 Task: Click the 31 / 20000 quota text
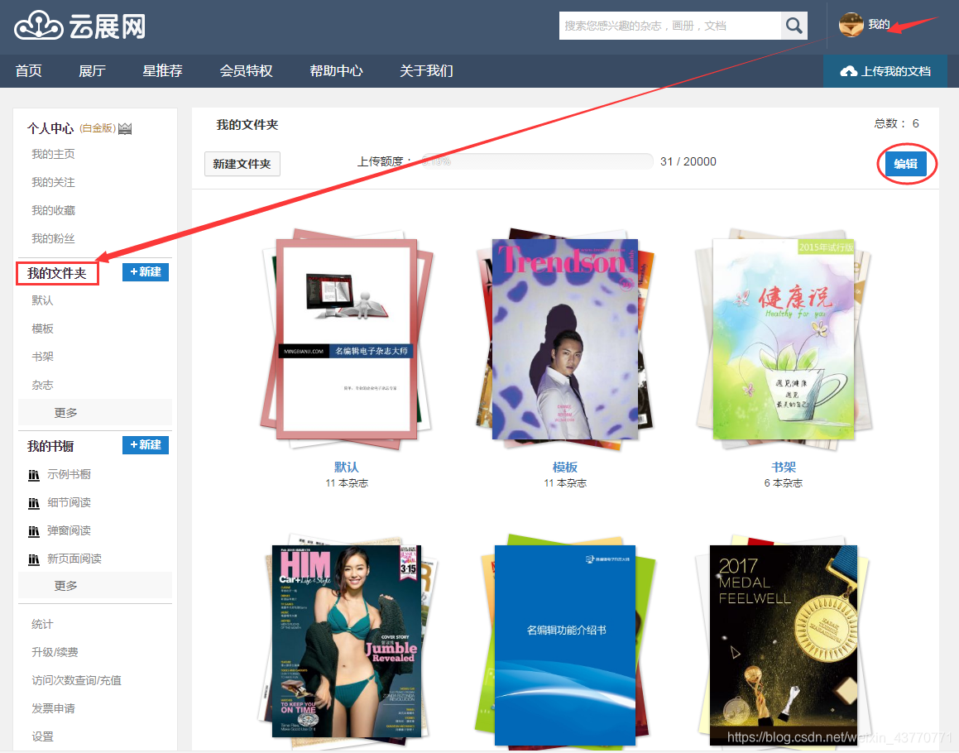pos(688,161)
